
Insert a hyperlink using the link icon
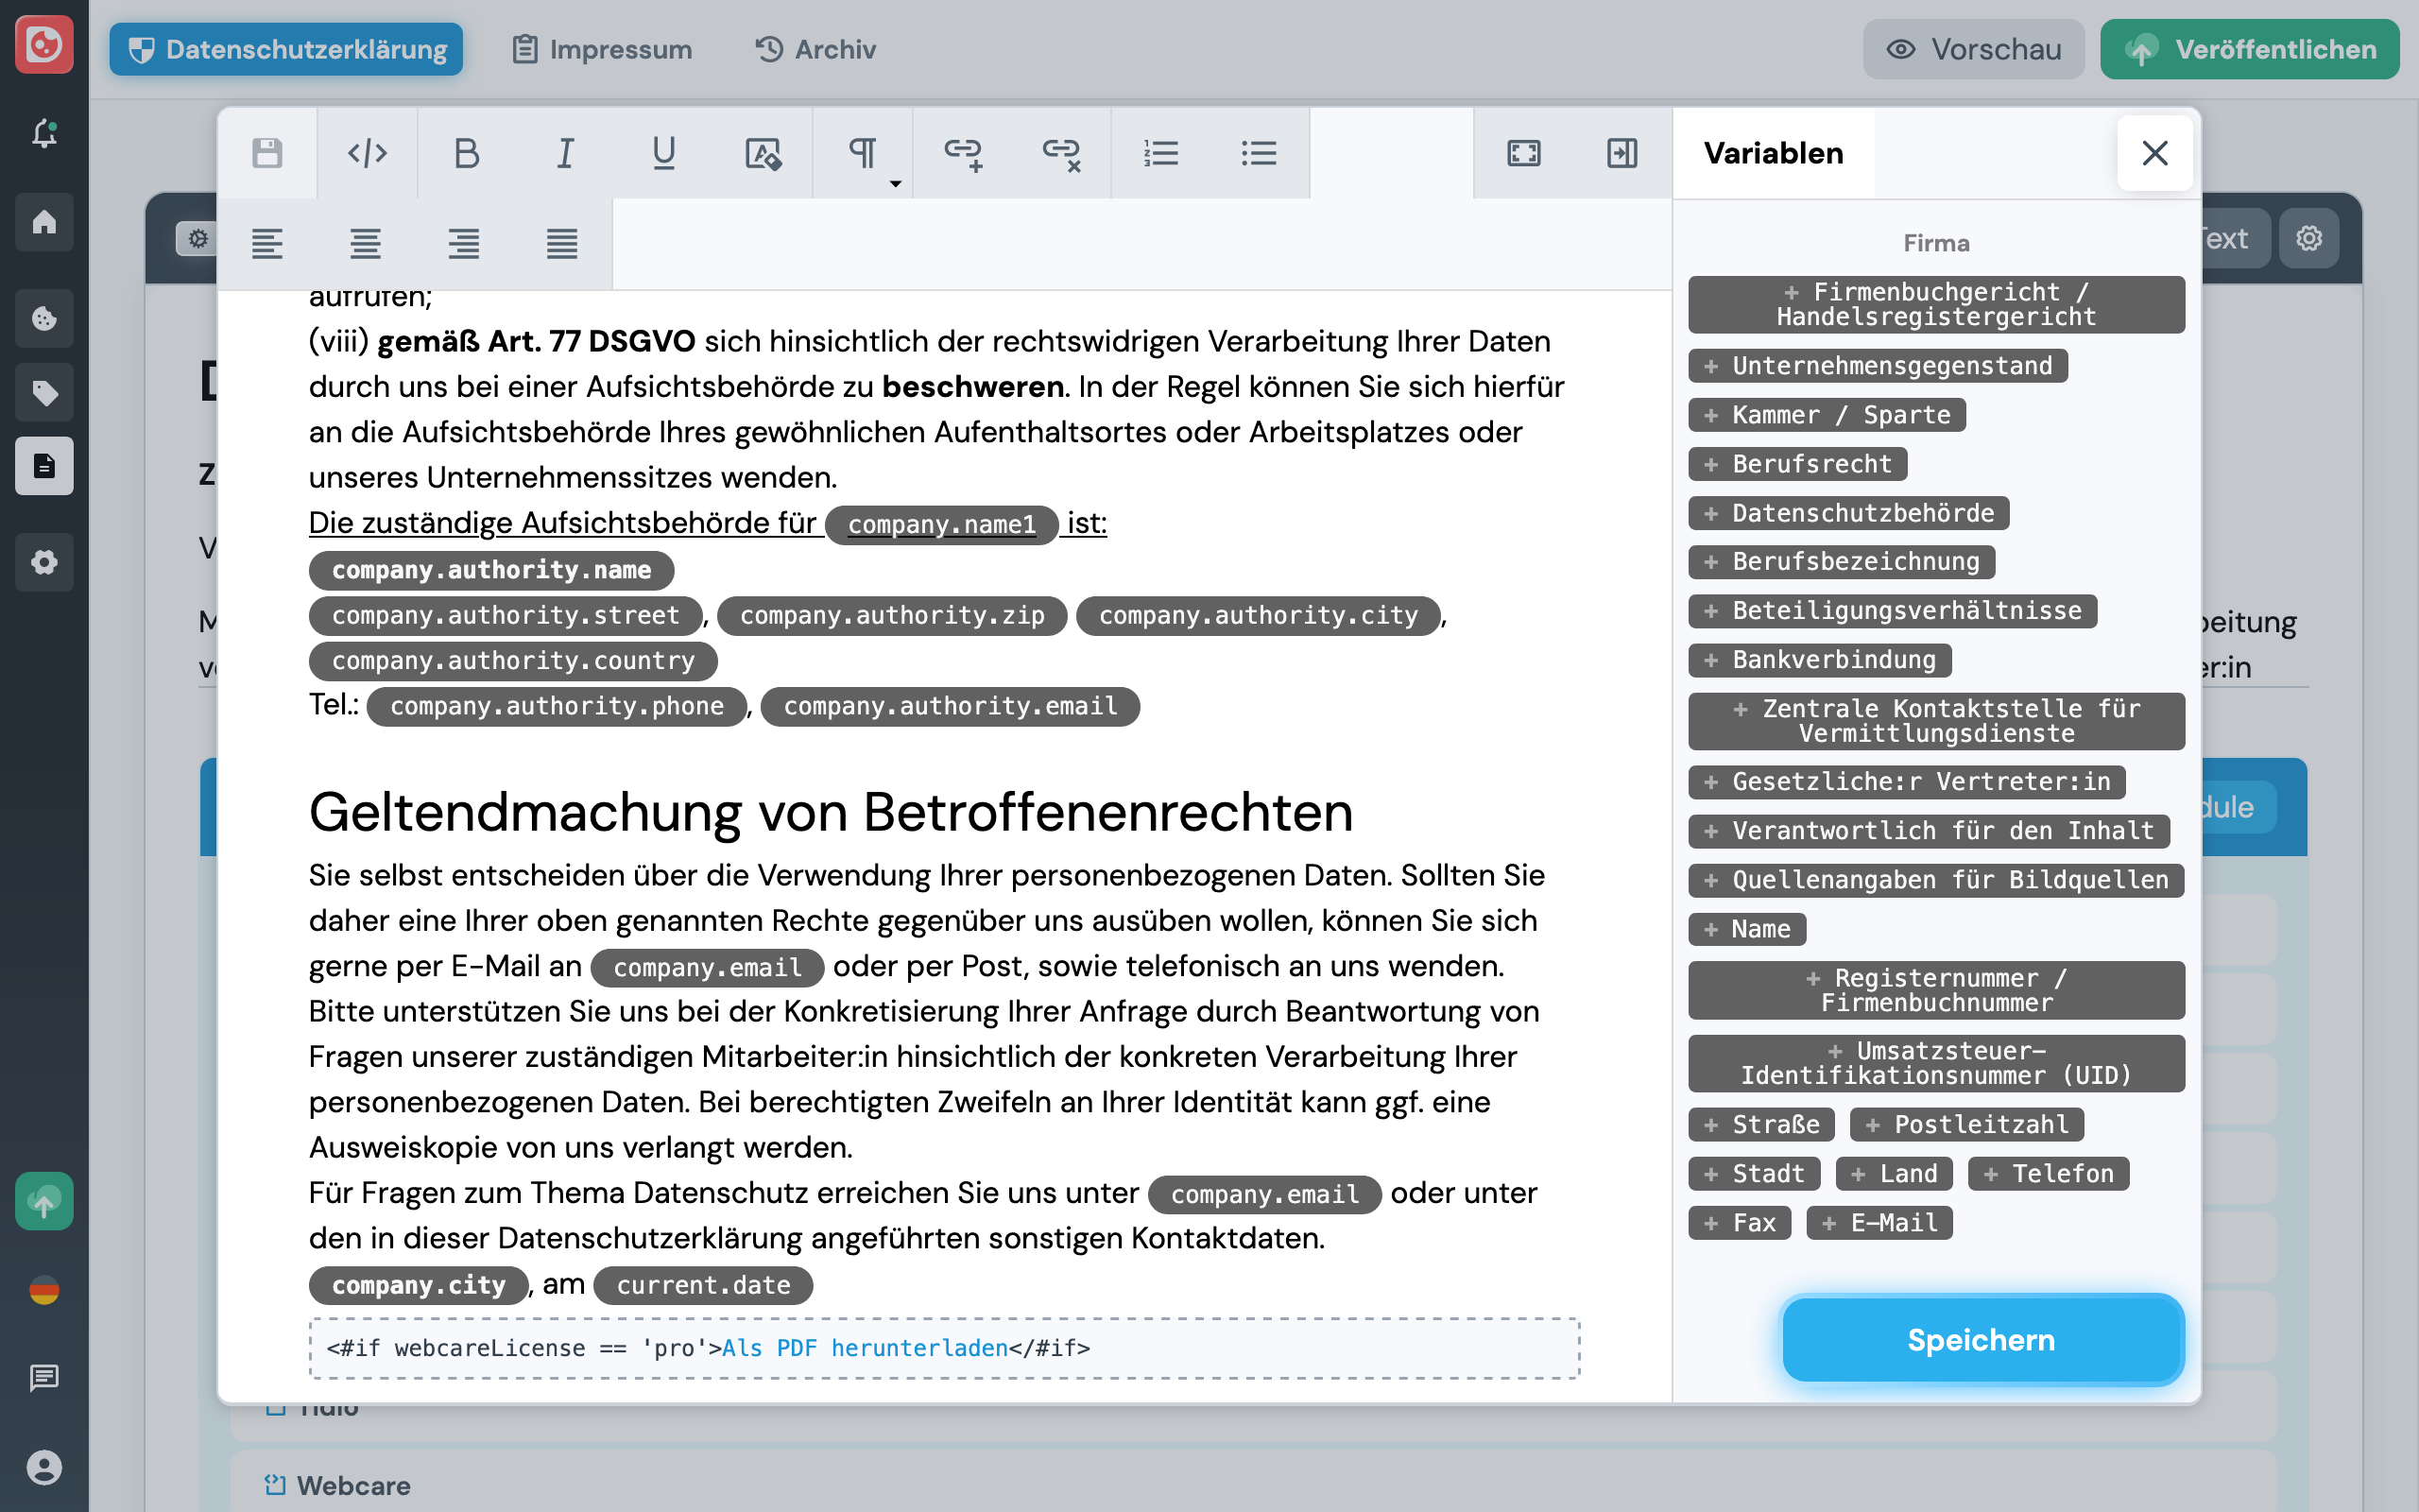point(961,154)
